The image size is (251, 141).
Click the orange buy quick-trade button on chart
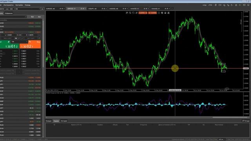(153, 13)
